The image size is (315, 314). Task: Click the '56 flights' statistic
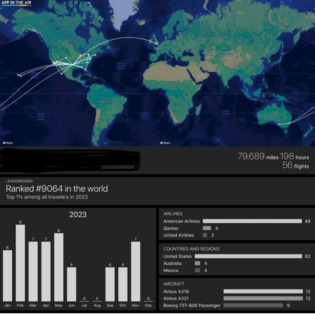pos(296,165)
